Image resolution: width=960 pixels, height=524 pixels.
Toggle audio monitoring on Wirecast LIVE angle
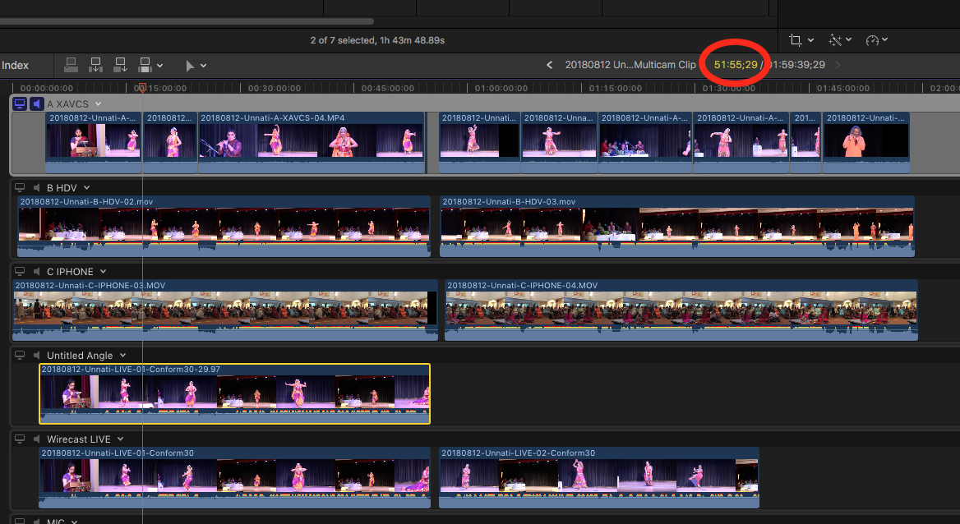point(36,439)
